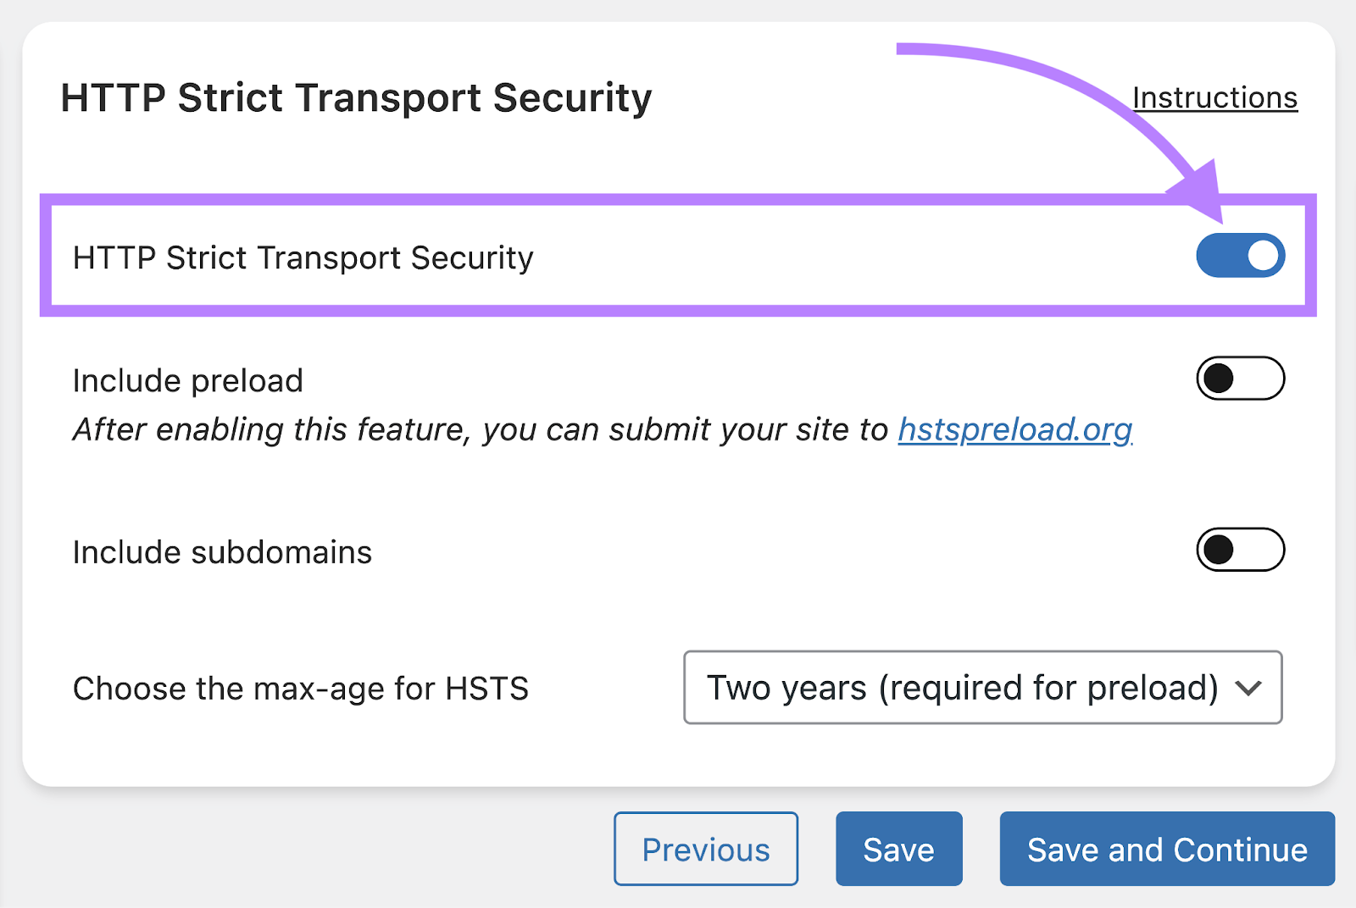Visit the hstspreload.org link

(x=1014, y=429)
